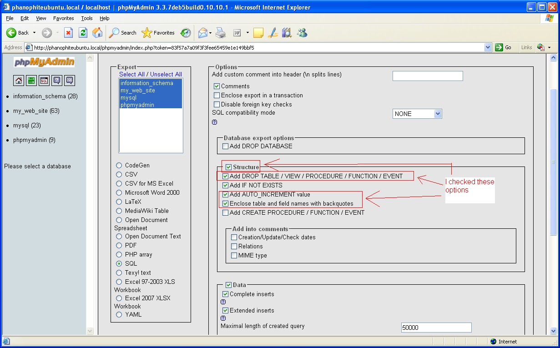Open the Research books toolbar icon
The image size is (560, 348).
(x=287, y=33)
